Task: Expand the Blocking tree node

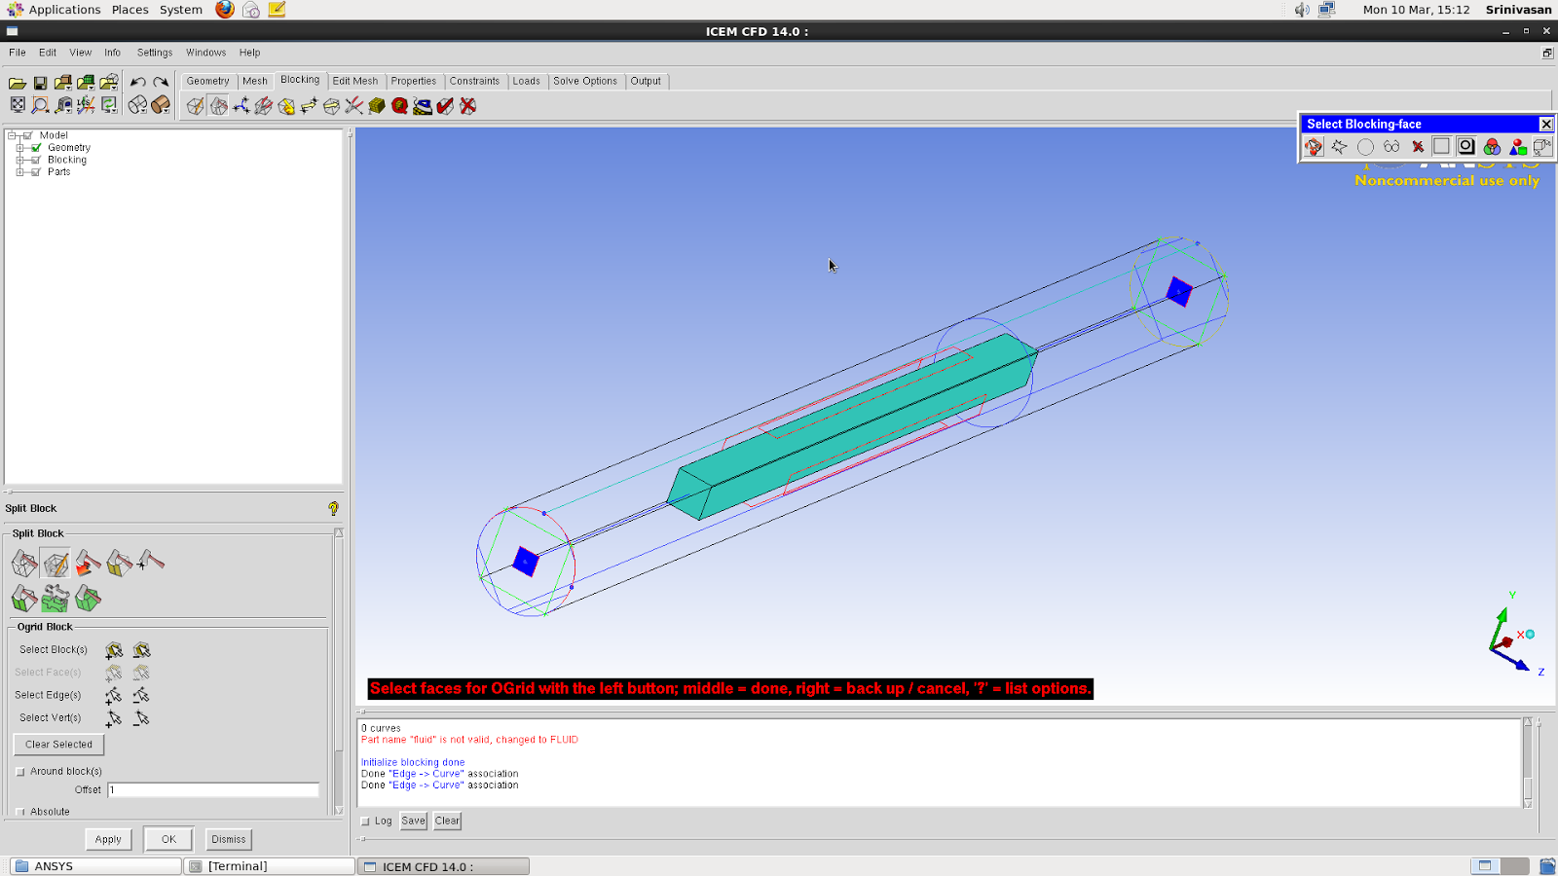Action: tap(21, 159)
